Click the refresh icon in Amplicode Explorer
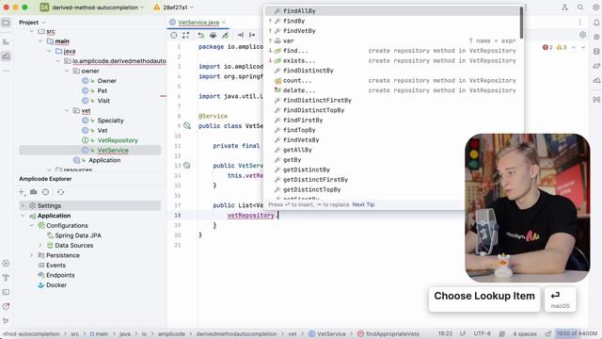The width and height of the screenshot is (602, 339). point(60,192)
